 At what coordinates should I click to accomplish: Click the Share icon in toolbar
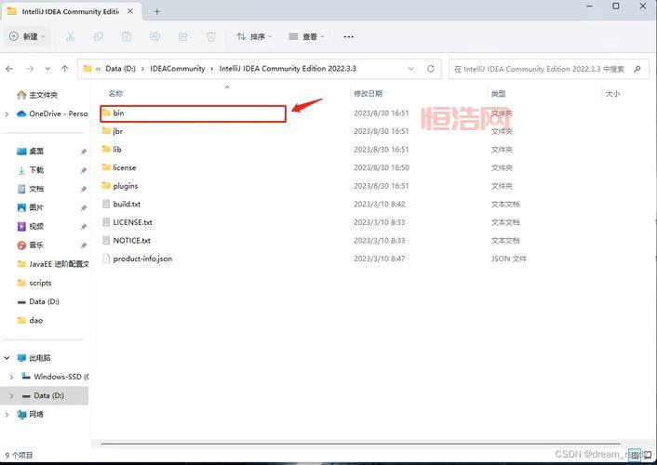pyautogui.click(x=182, y=36)
